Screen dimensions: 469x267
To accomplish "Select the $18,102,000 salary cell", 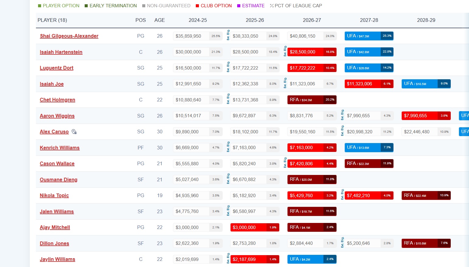I will 255,132.
